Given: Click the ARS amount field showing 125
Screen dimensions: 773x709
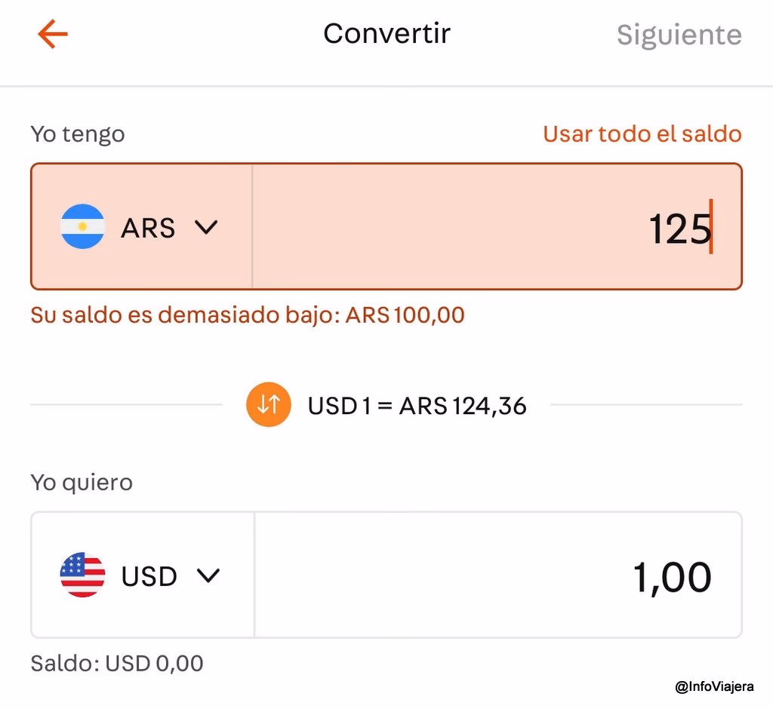Looking at the screenshot, I should (x=677, y=227).
